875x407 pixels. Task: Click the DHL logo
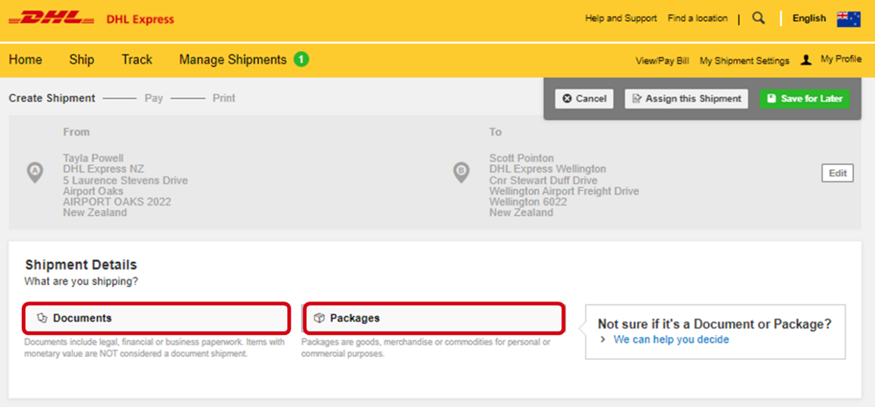(x=51, y=19)
